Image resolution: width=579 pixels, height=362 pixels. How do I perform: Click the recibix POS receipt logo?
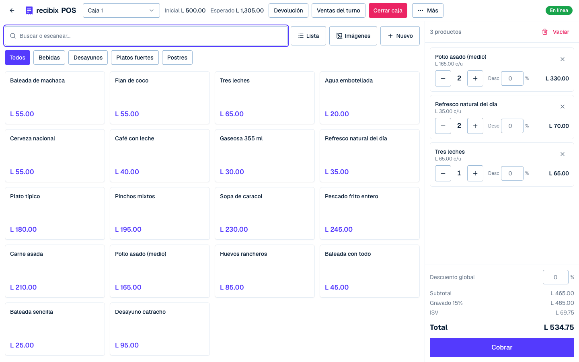coord(29,10)
